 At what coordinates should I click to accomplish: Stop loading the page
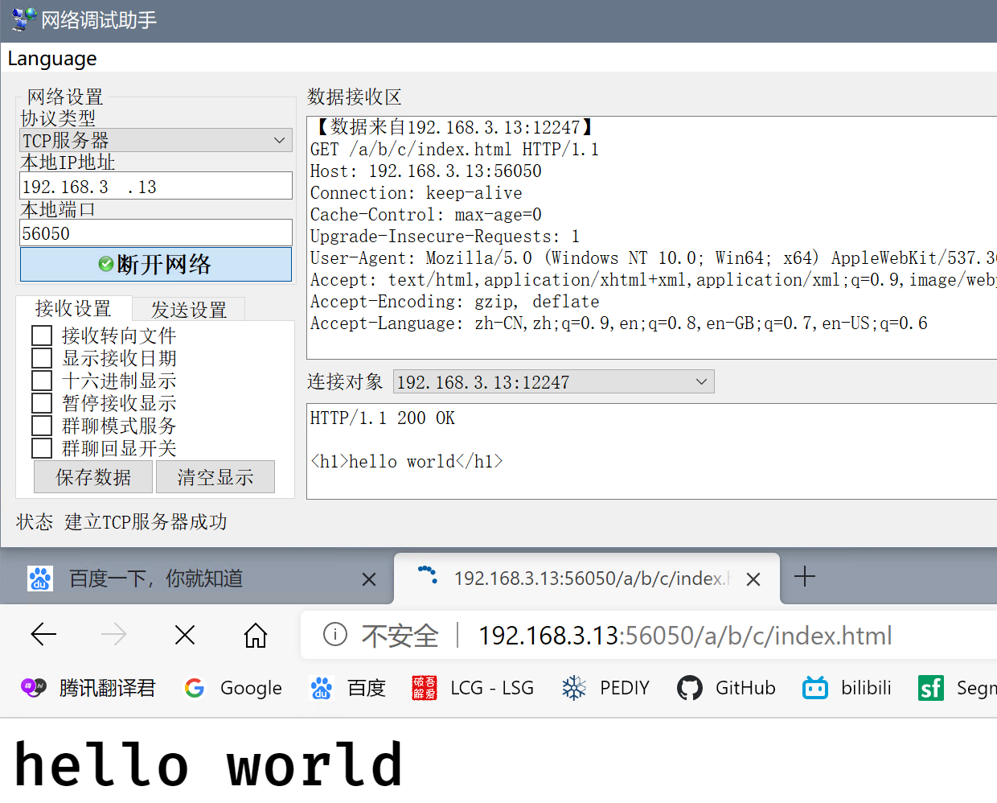pyautogui.click(x=185, y=635)
